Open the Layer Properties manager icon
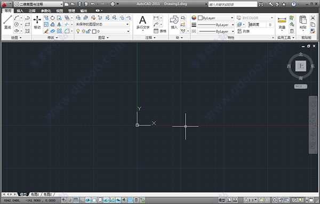The width and height of the screenshot is (320, 204). click(x=78, y=18)
